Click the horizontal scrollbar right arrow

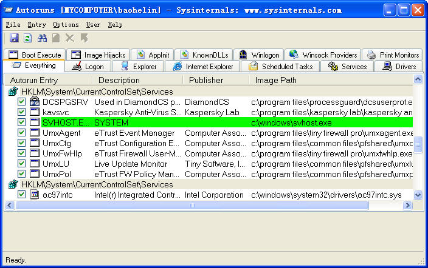click(407, 205)
